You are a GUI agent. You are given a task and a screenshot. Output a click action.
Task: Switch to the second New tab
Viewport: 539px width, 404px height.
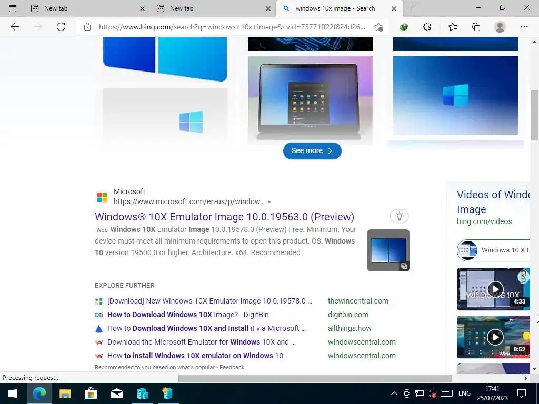click(x=214, y=8)
